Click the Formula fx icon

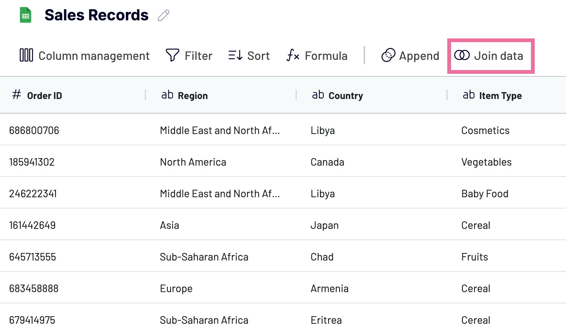[293, 55]
